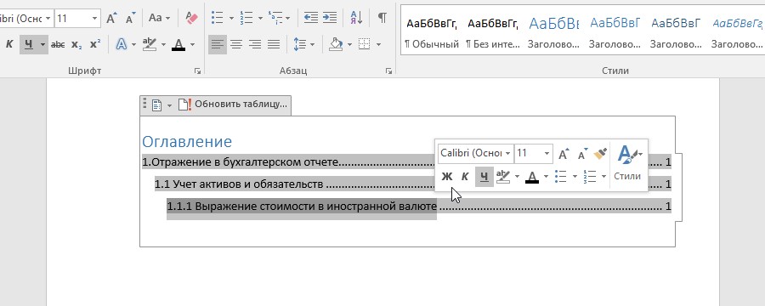
Task: Open ribbon font name dropdown
Action: (48, 19)
